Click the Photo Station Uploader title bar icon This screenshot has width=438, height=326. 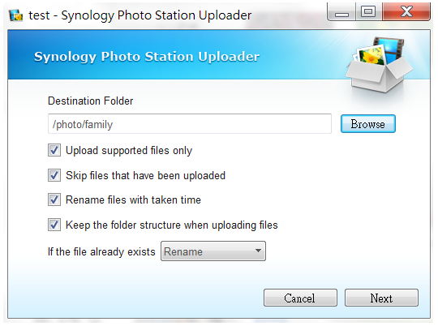[x=15, y=15]
